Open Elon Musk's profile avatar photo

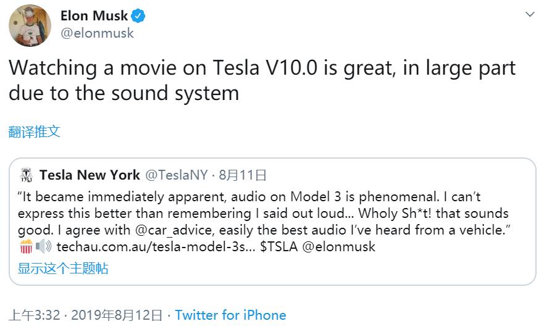click(30, 25)
